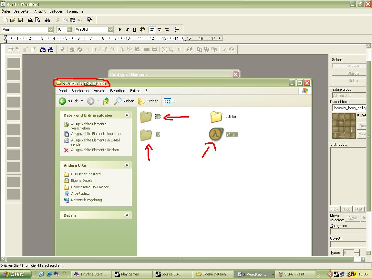The image size is (372, 279).
Task: Click the Ordner folders button
Action: coord(148,101)
